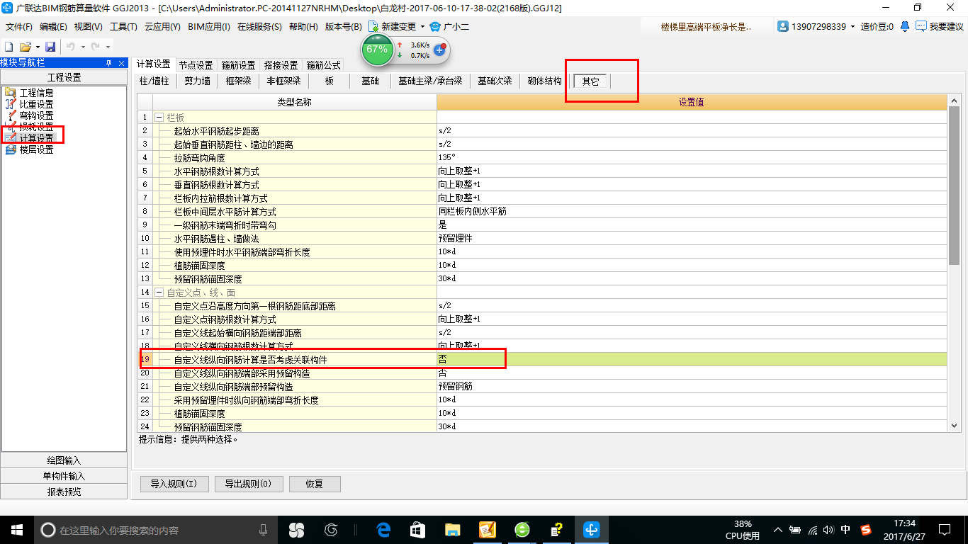Collapse the 栏板 group in row 1
The width and height of the screenshot is (968, 544).
click(x=159, y=118)
